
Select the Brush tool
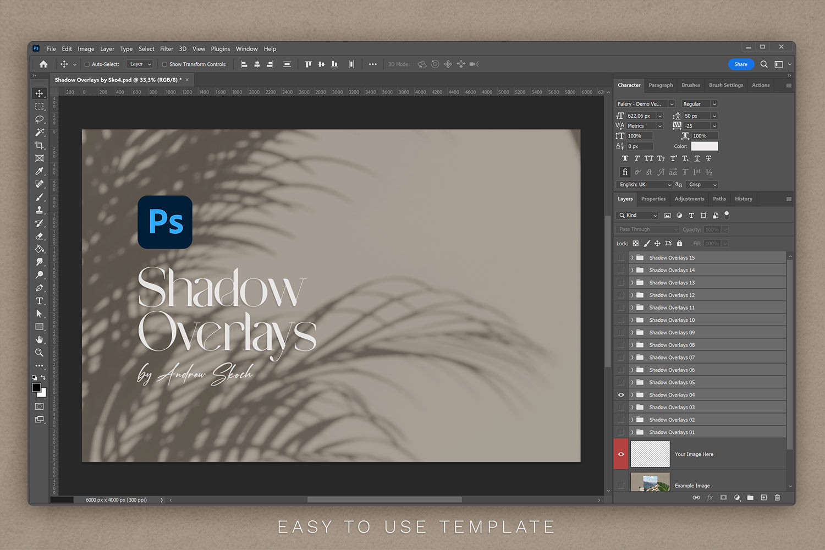click(x=39, y=197)
